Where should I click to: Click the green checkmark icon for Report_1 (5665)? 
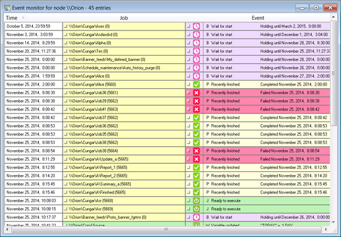coord(197,168)
